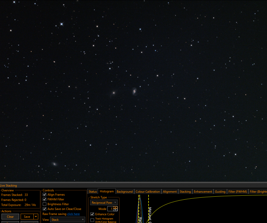Disable the FWHM Filter checkbox
Image resolution: width=267 pixels, height=223 pixels.
(x=44, y=199)
